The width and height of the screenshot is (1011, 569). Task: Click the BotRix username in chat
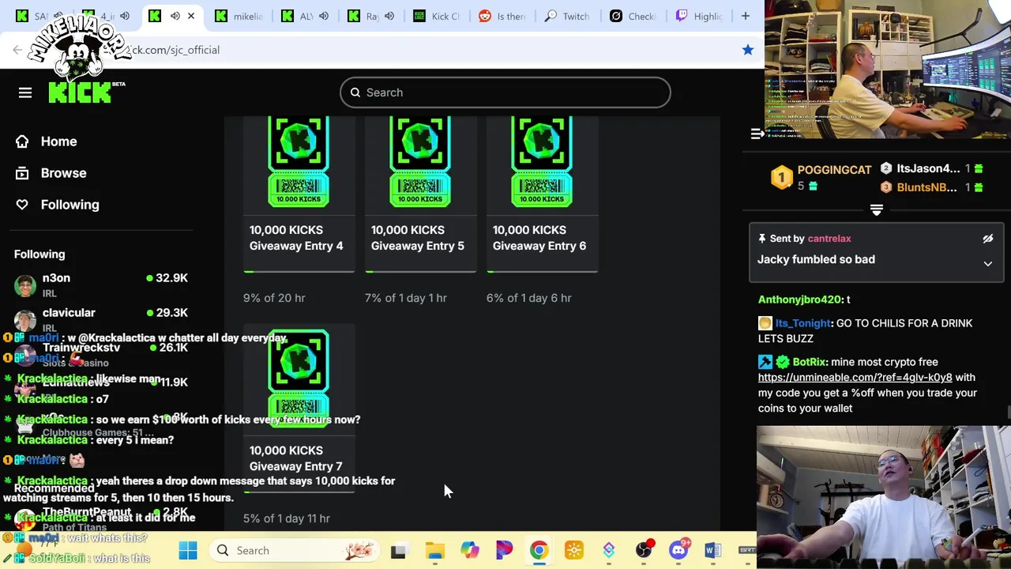point(809,362)
